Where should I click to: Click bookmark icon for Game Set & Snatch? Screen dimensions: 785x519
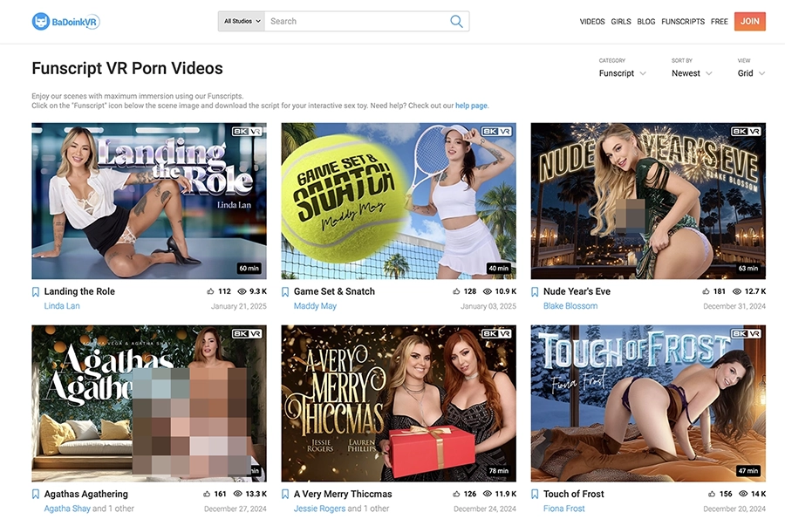(285, 292)
